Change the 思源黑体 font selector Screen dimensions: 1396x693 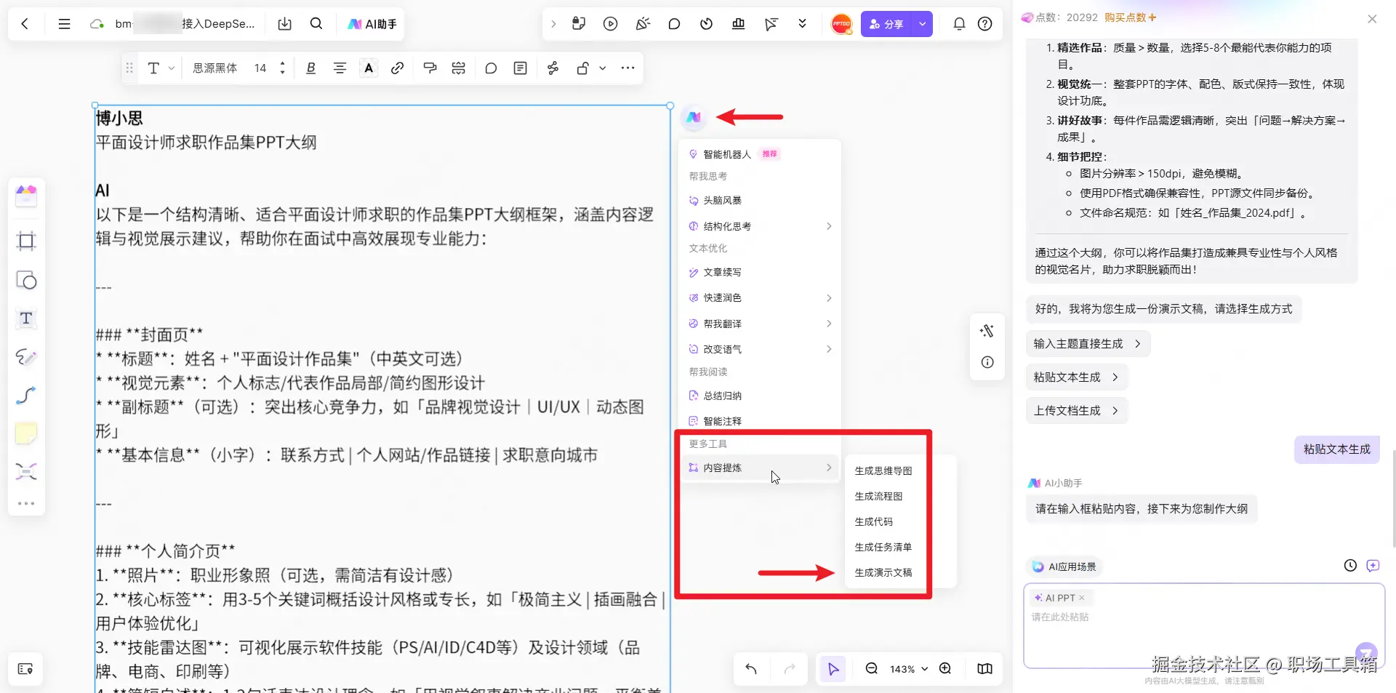click(x=214, y=68)
